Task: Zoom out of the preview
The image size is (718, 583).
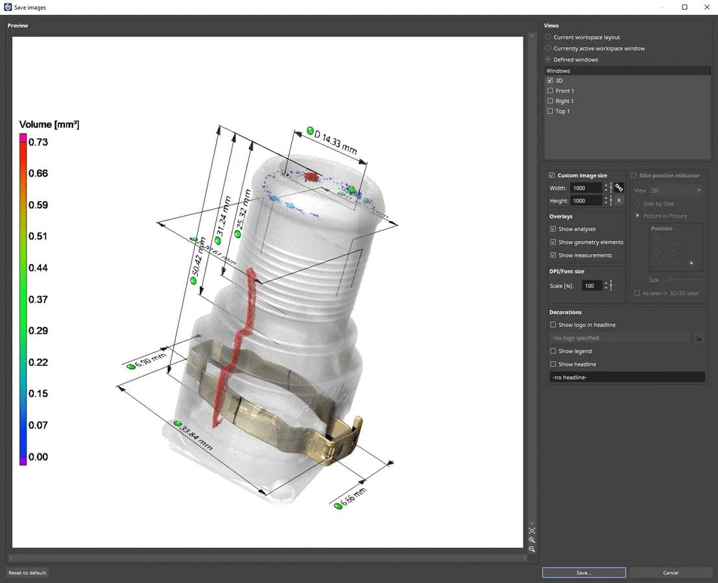Action: coord(532,549)
